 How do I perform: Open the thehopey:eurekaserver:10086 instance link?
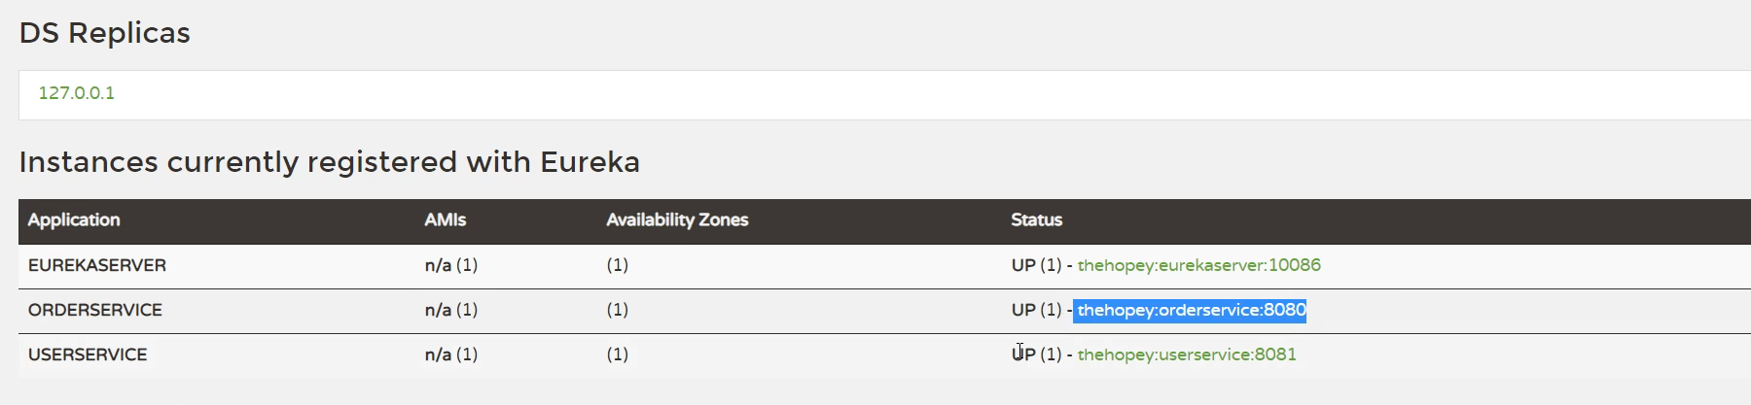[1198, 265]
